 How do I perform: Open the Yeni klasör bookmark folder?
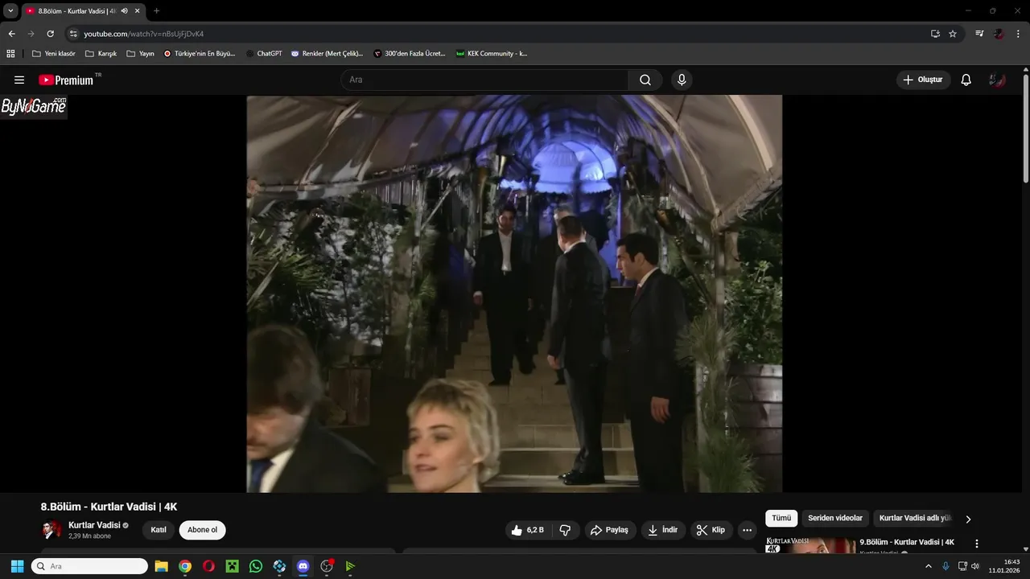pos(54,54)
